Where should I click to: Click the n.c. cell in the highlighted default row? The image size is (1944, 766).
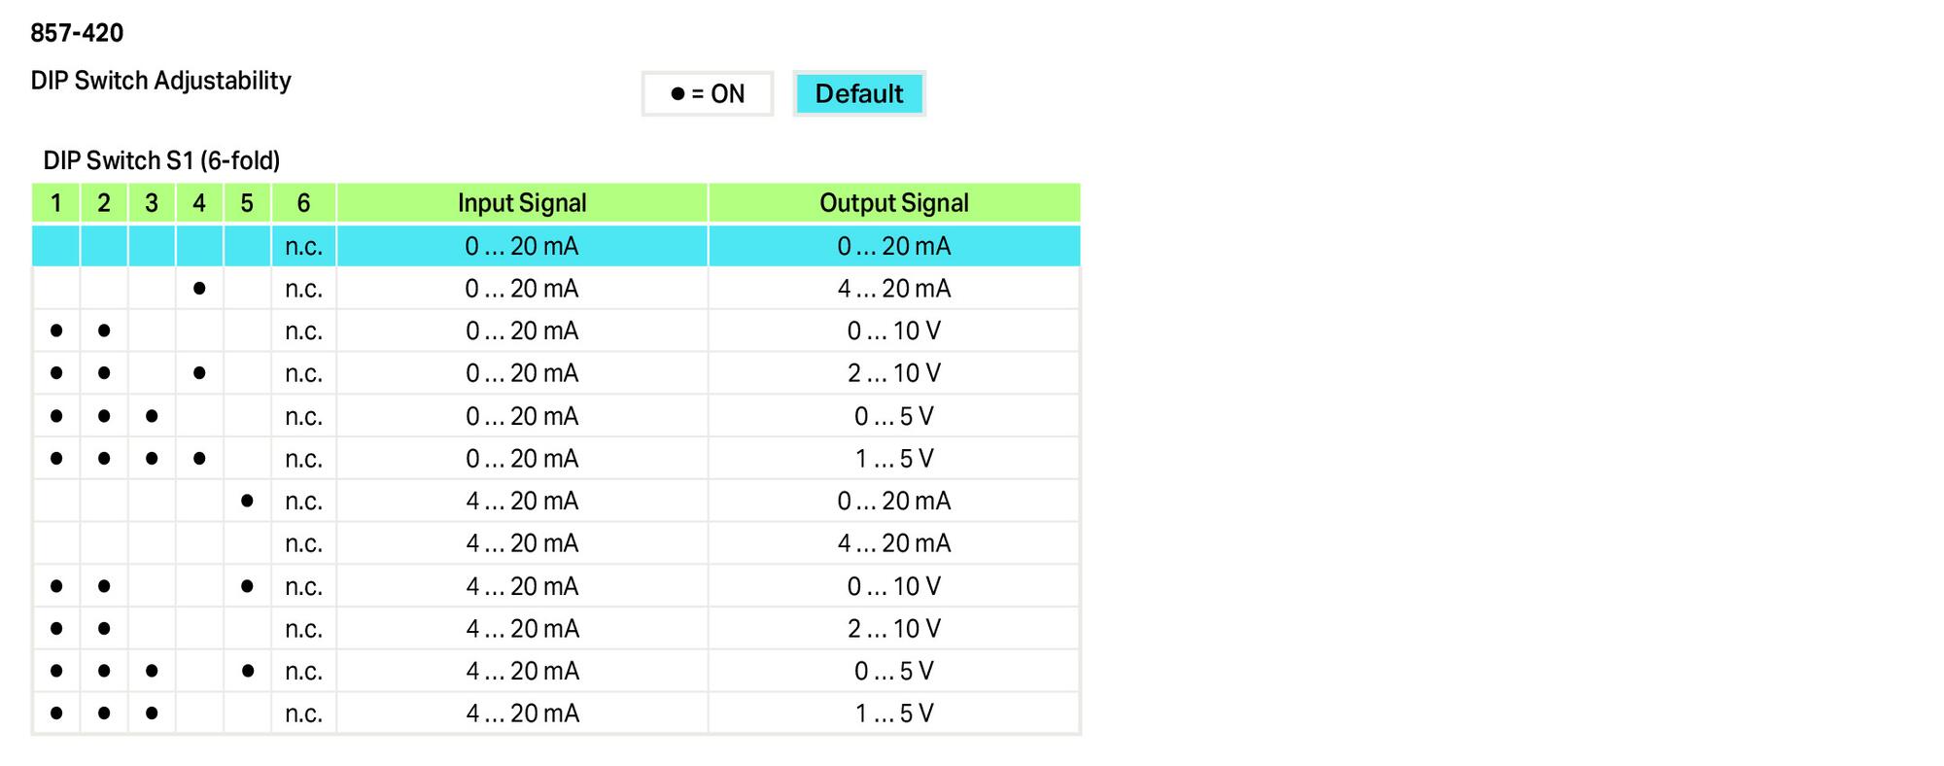(x=304, y=246)
